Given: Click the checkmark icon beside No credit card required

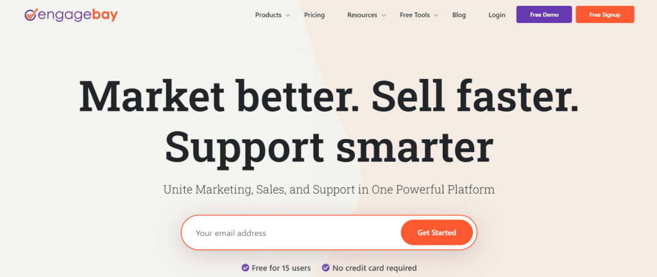Looking at the screenshot, I should [326, 267].
